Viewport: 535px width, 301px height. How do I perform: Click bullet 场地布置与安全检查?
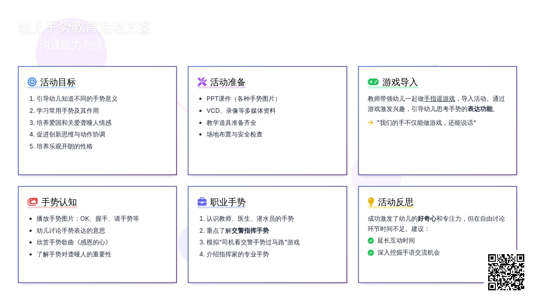(x=235, y=135)
